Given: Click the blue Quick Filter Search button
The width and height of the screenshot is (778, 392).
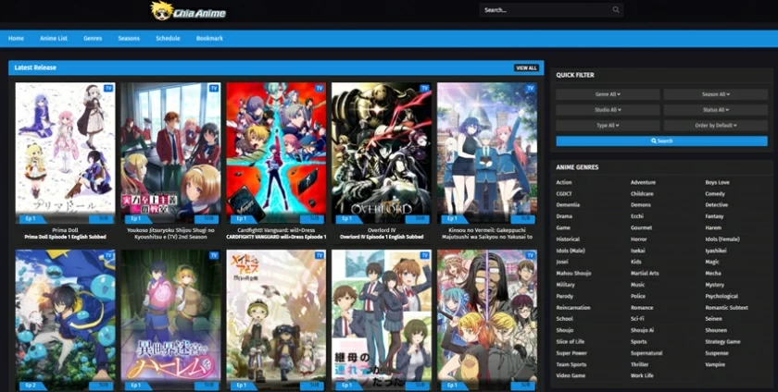Looking at the screenshot, I should pyautogui.click(x=661, y=141).
